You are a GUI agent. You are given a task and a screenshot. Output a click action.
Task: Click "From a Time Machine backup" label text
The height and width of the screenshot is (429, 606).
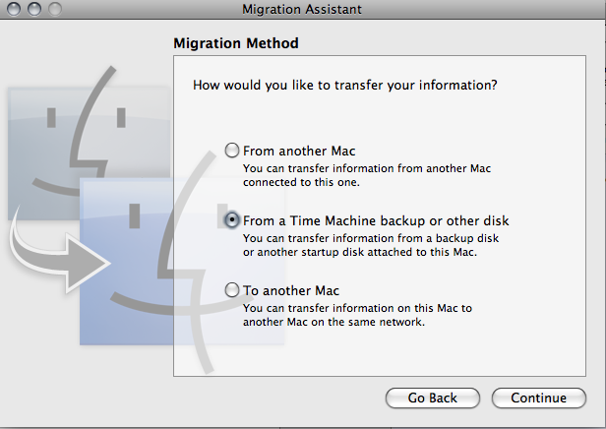376,220
